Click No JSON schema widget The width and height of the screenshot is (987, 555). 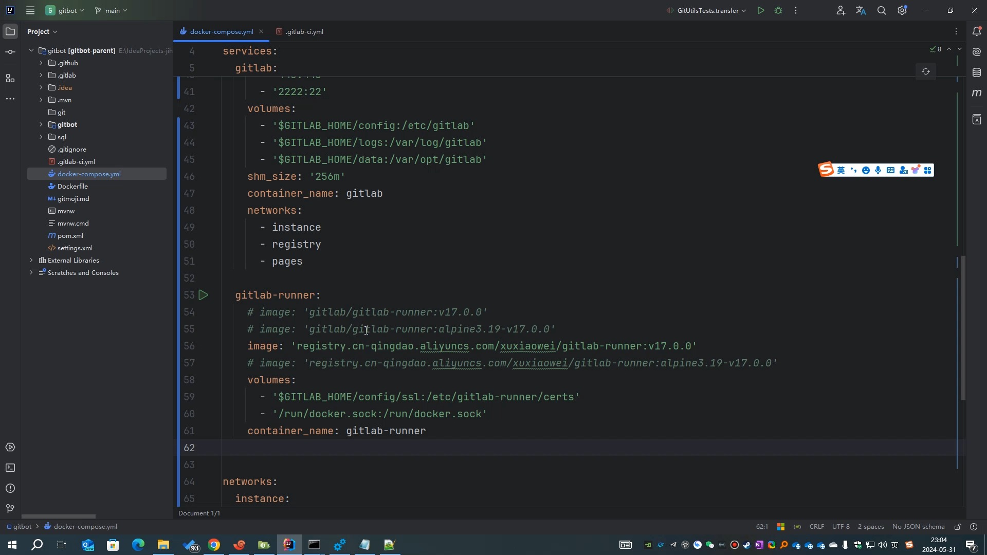[x=919, y=527]
